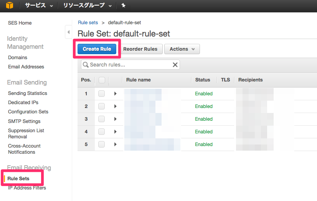The image size is (317, 201).
Task: Toggle the select-all checkbox in table header
Action: (102, 80)
